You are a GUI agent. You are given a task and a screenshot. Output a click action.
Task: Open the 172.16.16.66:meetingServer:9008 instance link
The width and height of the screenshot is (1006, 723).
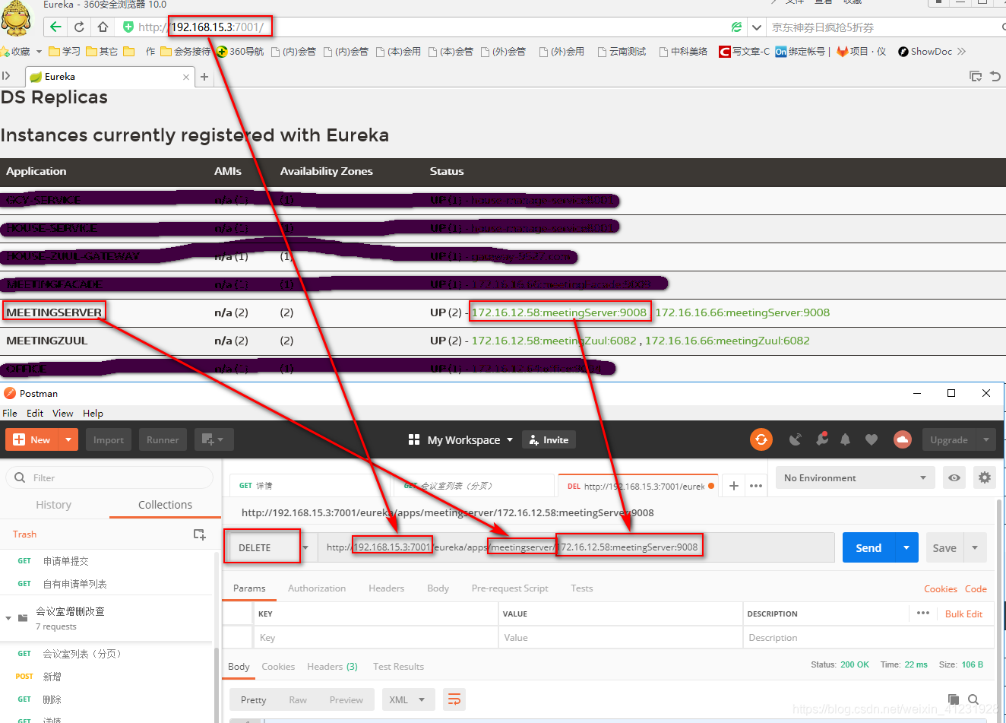click(x=742, y=312)
